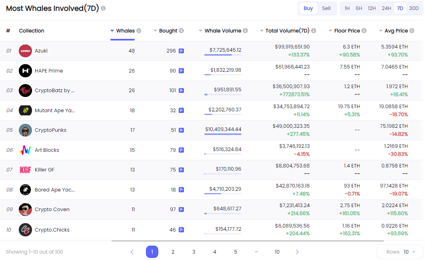
Task: Click Azuki whale volume progress bar
Action: point(223,55)
